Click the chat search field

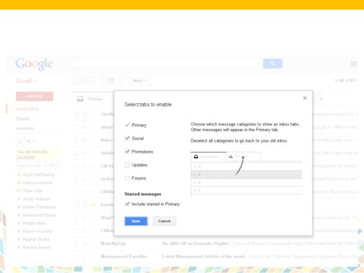click(x=38, y=166)
